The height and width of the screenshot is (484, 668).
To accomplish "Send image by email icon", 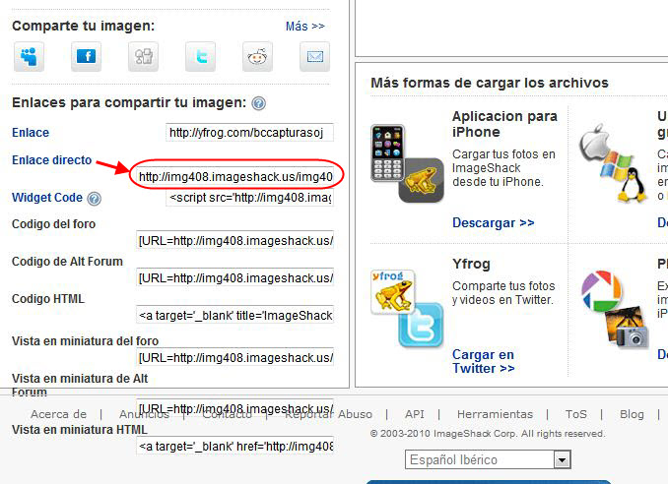I will [x=314, y=57].
